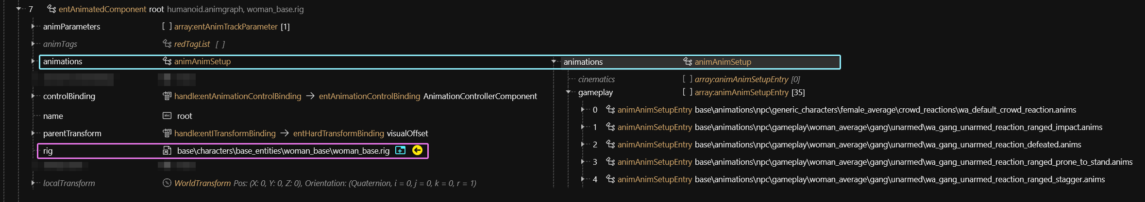This screenshot has height=202, width=1145.
Task: Expand the controlBinding node
Action: click(33, 96)
